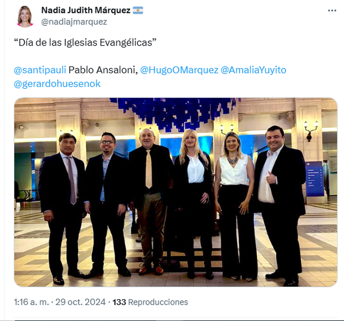Screen dimensions: 344x321
Task: Open the attached group photo
Action: (x=176, y=192)
